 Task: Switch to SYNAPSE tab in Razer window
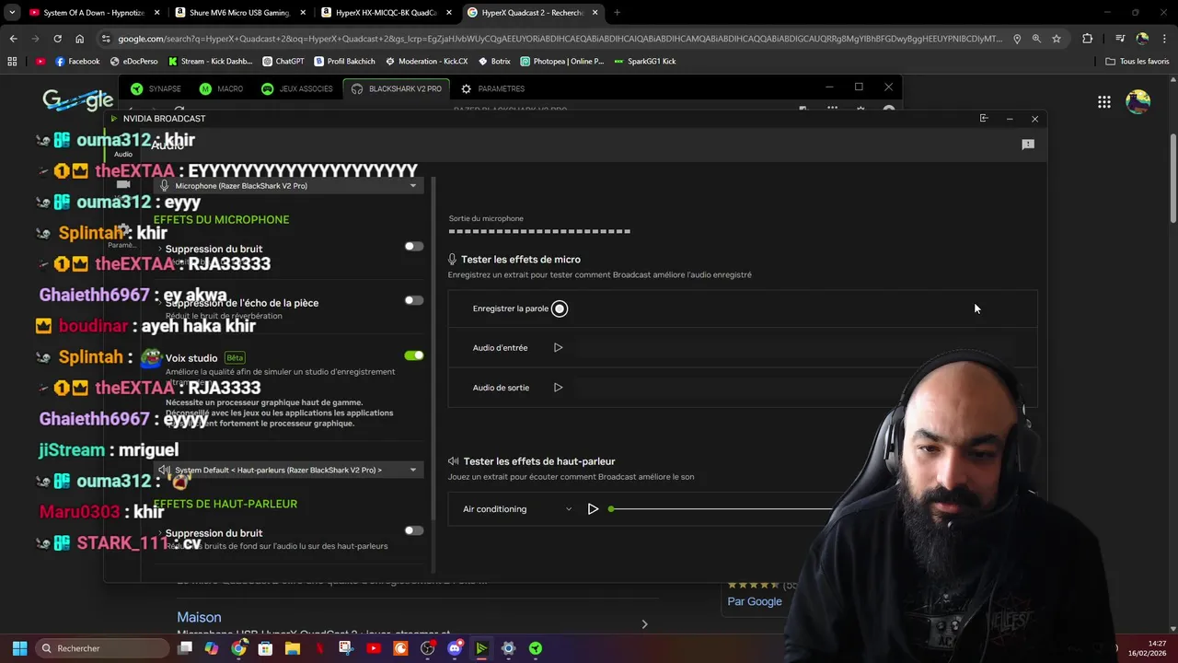[x=156, y=88]
